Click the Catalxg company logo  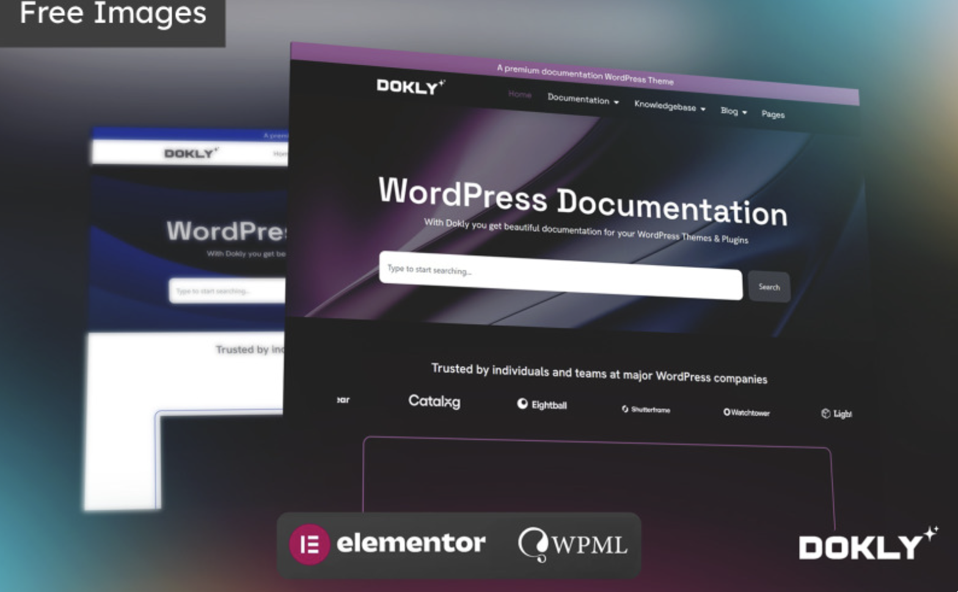click(434, 401)
